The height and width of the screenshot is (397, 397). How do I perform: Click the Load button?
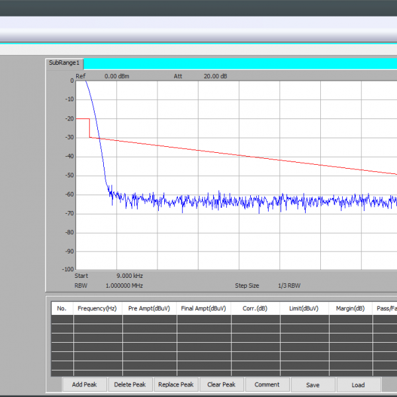[358, 384]
